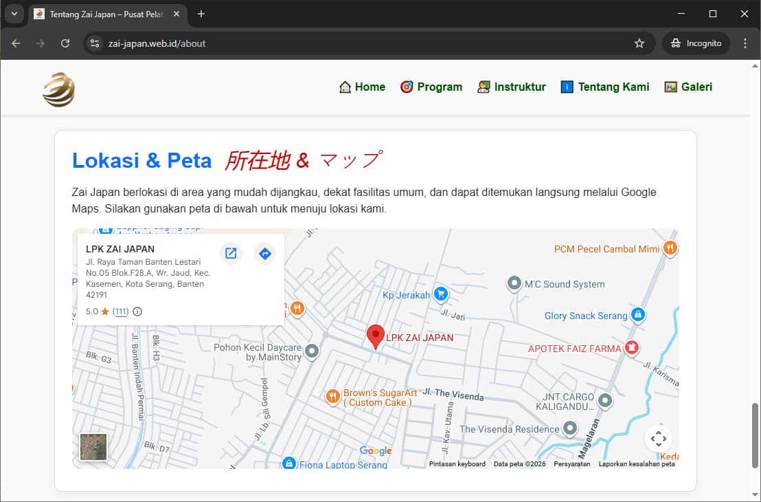Bookmark this page with the star icon

[639, 43]
